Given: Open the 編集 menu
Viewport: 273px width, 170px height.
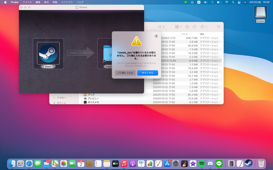Looking at the screenshot, I should tap(38, 2).
